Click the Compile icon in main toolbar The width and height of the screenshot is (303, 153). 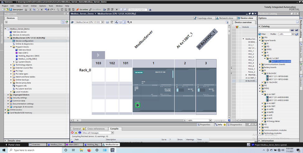coord(58,9)
